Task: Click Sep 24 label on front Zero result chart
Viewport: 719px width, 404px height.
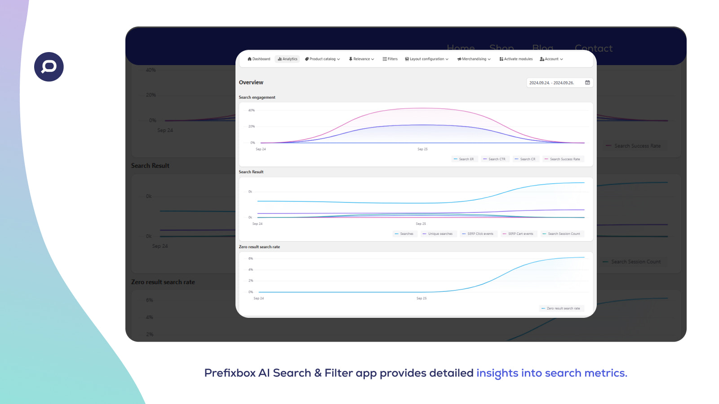Action: tap(259, 298)
